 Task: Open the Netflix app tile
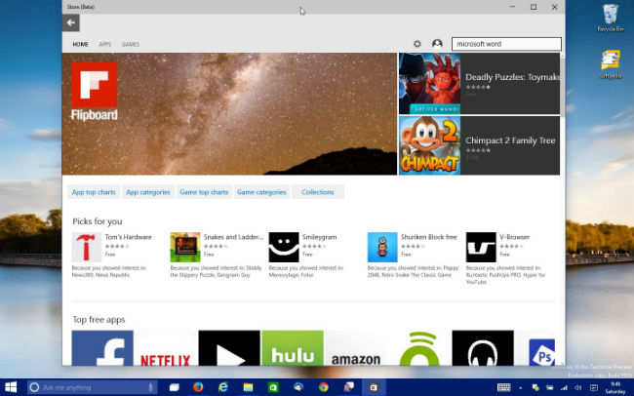[166, 348]
